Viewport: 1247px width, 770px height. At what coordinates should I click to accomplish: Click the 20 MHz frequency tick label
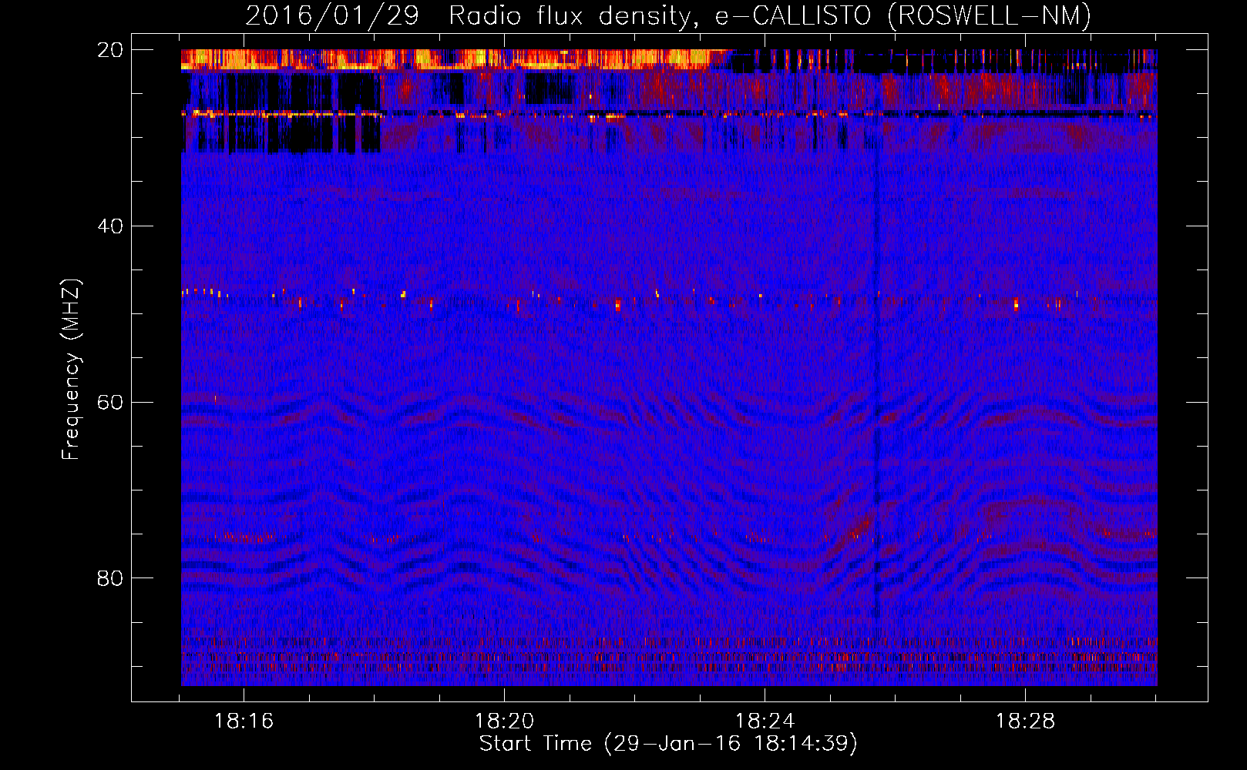(x=110, y=50)
